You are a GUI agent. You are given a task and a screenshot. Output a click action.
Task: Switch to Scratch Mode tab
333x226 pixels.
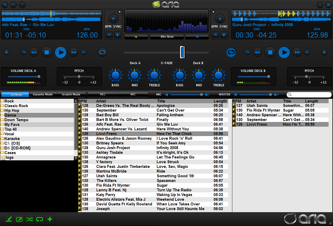point(71,94)
